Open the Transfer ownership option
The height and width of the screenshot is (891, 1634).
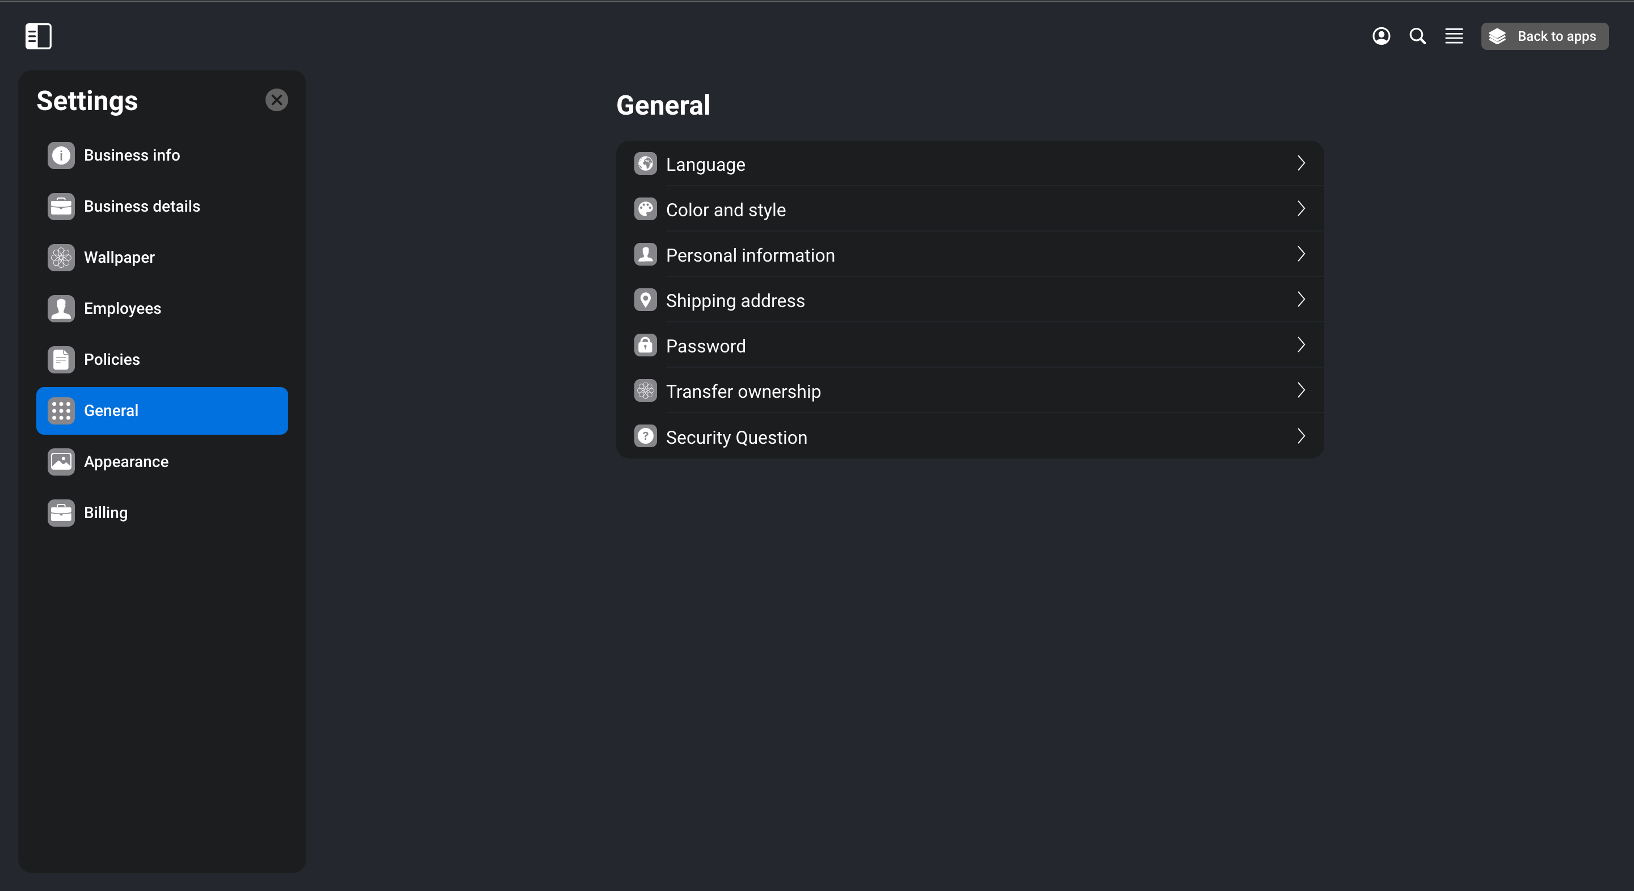pyautogui.click(x=969, y=391)
